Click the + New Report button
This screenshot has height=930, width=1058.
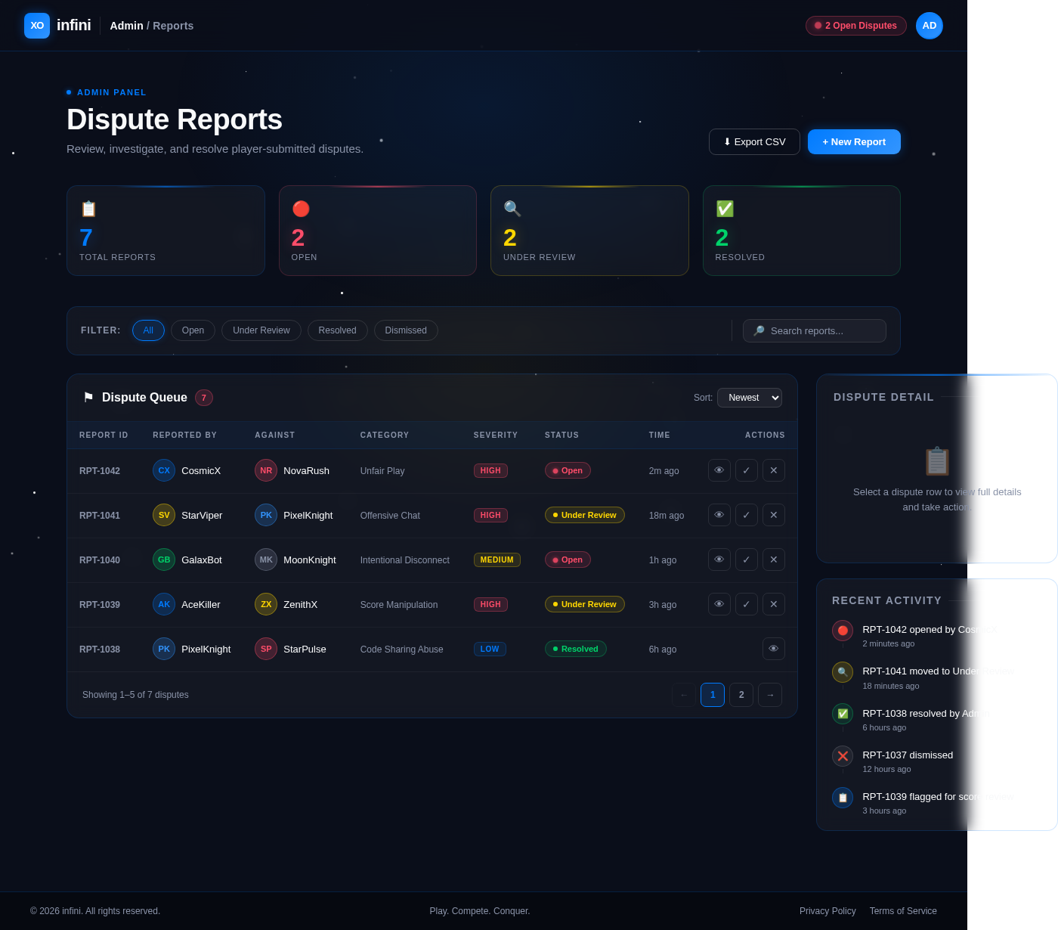click(854, 141)
